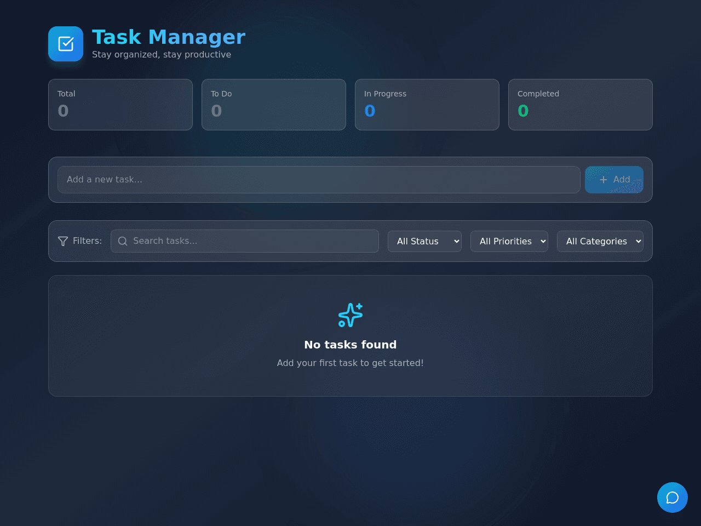701x526 pixels.
Task: Click the In Progress stats card
Action: (427, 105)
